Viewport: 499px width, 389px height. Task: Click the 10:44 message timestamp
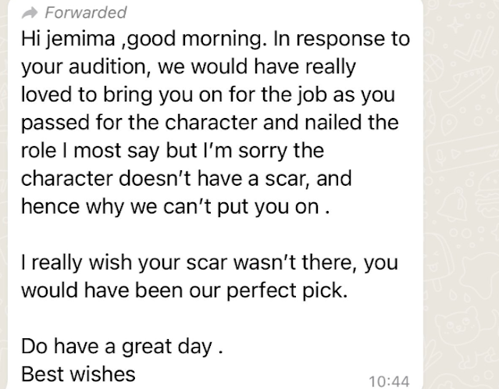pyautogui.click(x=389, y=380)
